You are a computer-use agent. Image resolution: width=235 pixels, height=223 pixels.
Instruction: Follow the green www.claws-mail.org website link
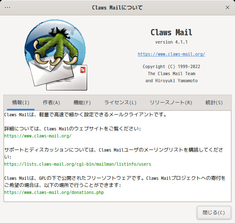[x=38, y=136]
